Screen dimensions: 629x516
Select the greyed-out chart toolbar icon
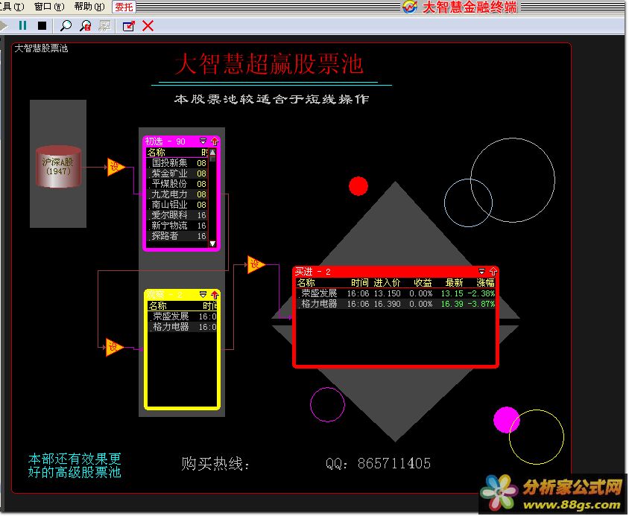click(104, 26)
